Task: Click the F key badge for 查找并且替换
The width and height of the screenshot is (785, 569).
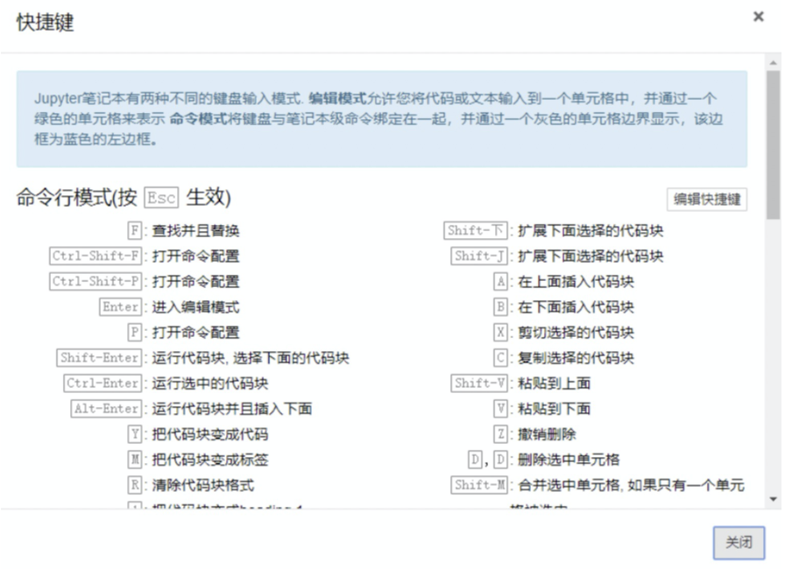Action: coord(135,231)
